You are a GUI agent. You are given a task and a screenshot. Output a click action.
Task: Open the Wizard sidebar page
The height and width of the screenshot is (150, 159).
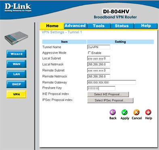click(17, 54)
